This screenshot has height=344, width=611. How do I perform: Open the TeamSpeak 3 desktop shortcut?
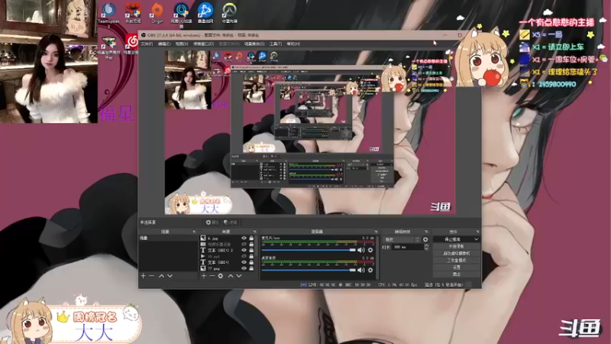(108, 15)
